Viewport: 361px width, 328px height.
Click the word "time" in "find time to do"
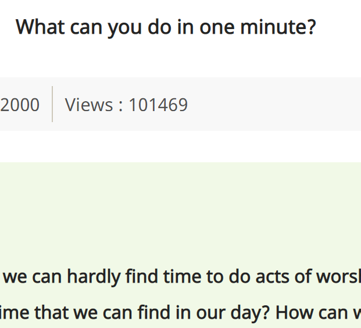tap(183, 277)
